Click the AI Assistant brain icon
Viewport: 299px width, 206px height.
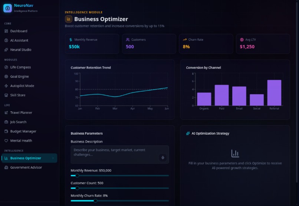(x=6, y=40)
